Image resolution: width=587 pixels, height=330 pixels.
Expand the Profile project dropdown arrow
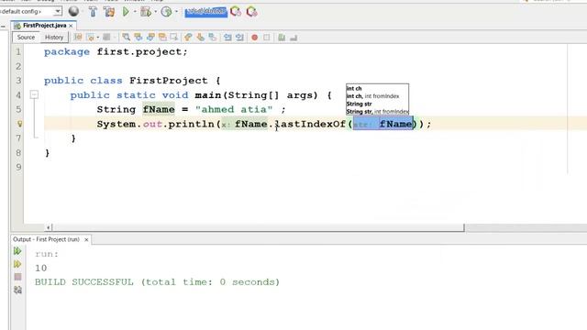point(176,12)
